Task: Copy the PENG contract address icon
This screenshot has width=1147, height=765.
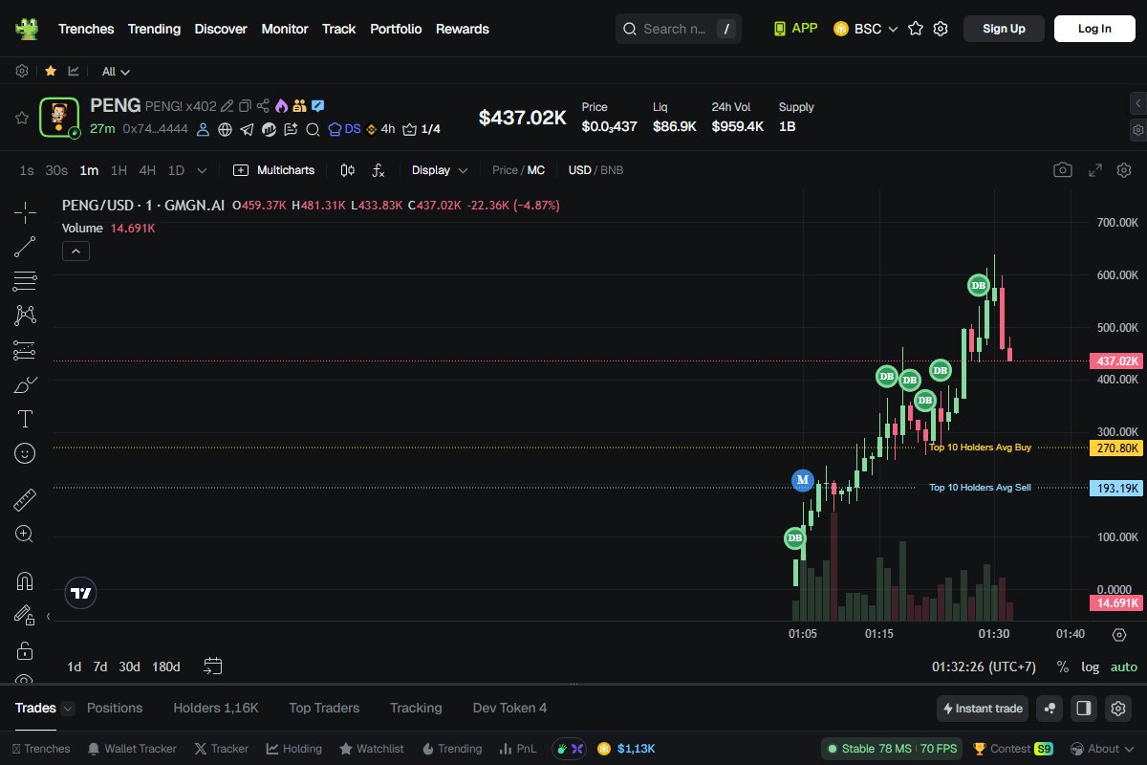Action: [245, 106]
